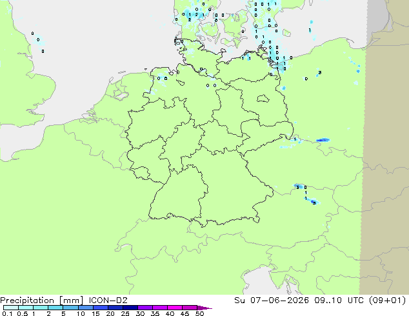Screen dimensions: 409x316
Task: Select the 30–35 mm purple swatch
Action: pyautogui.click(x=145, y=308)
